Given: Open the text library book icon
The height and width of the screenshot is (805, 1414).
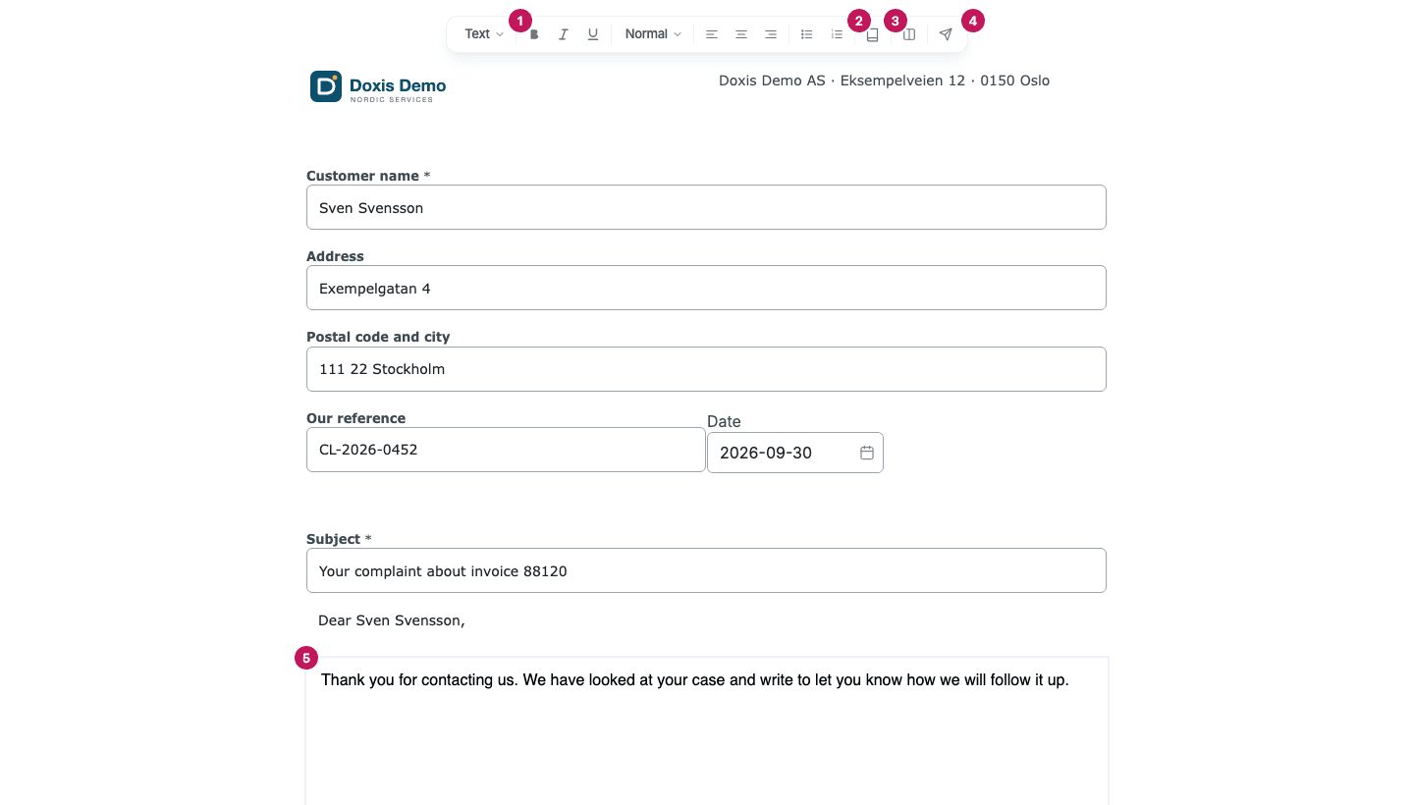Looking at the screenshot, I should tap(873, 34).
